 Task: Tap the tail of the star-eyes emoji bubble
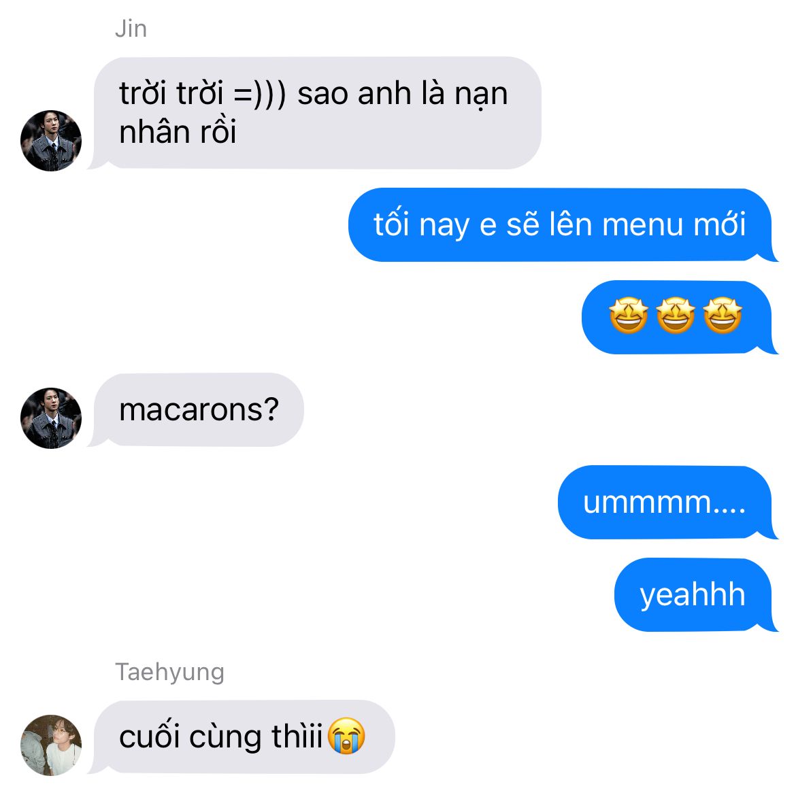(x=770, y=348)
